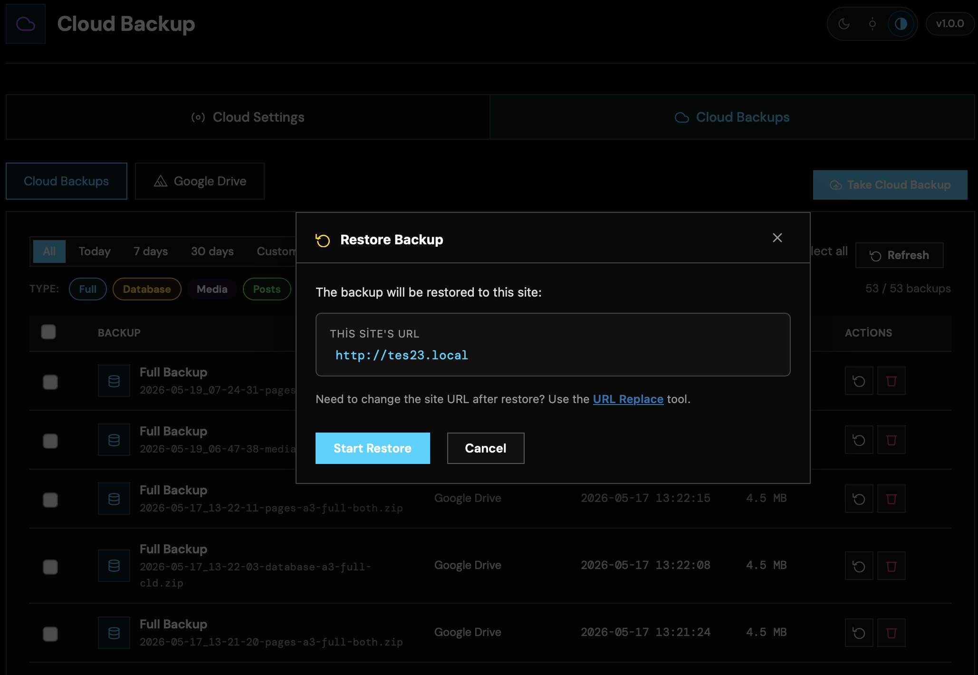Delete the 13:21:24 Google Drive backup

pyautogui.click(x=892, y=633)
